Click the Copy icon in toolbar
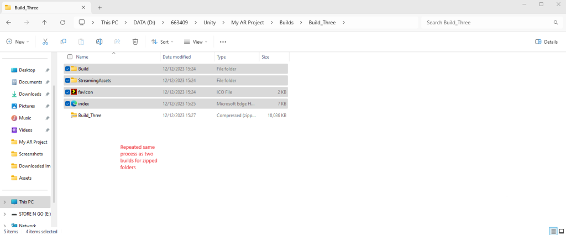566x235 pixels. click(x=63, y=41)
